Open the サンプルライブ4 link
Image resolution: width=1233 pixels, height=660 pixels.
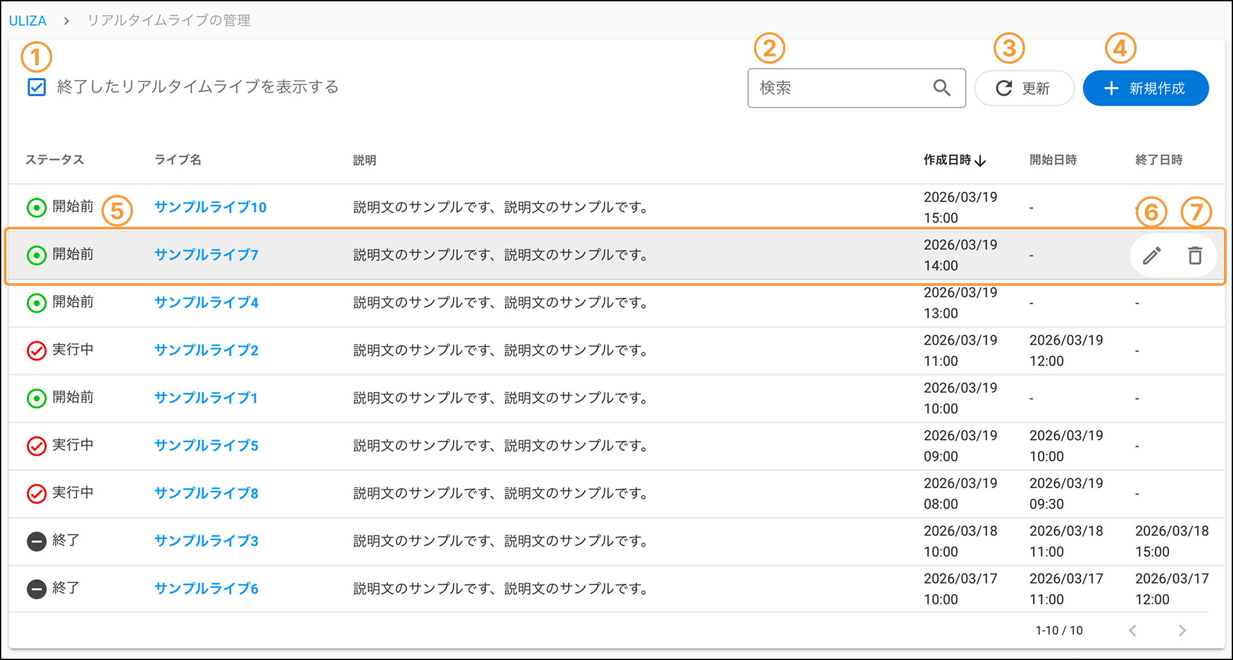click(x=206, y=302)
